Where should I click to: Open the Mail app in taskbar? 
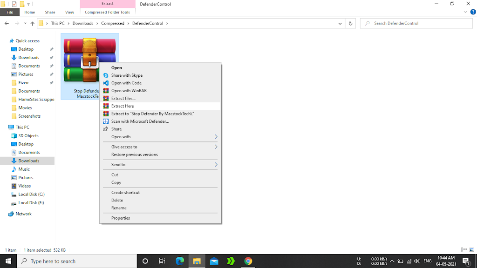(x=214, y=261)
